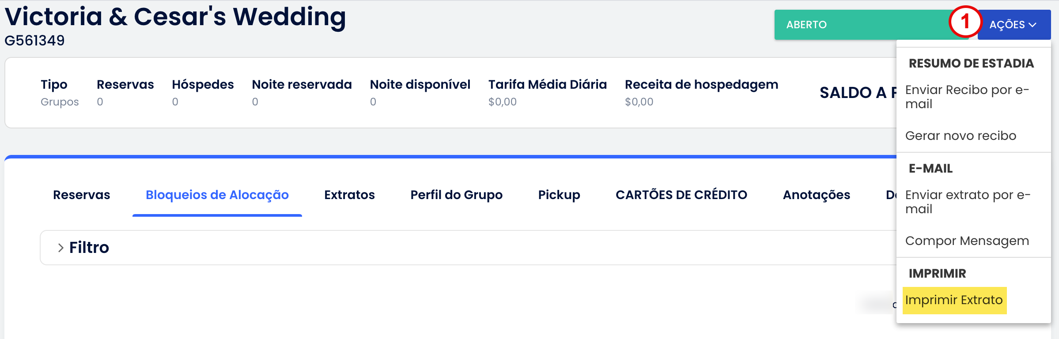Click the chevron arrow on AÇÕES
Viewport: 1059px width, 339px height.
(1033, 25)
